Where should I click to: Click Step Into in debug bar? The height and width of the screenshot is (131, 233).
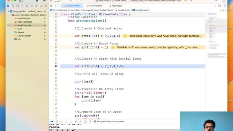click(x=66, y=122)
